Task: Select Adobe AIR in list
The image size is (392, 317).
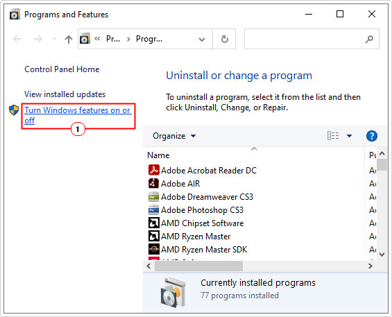Action: click(x=180, y=184)
